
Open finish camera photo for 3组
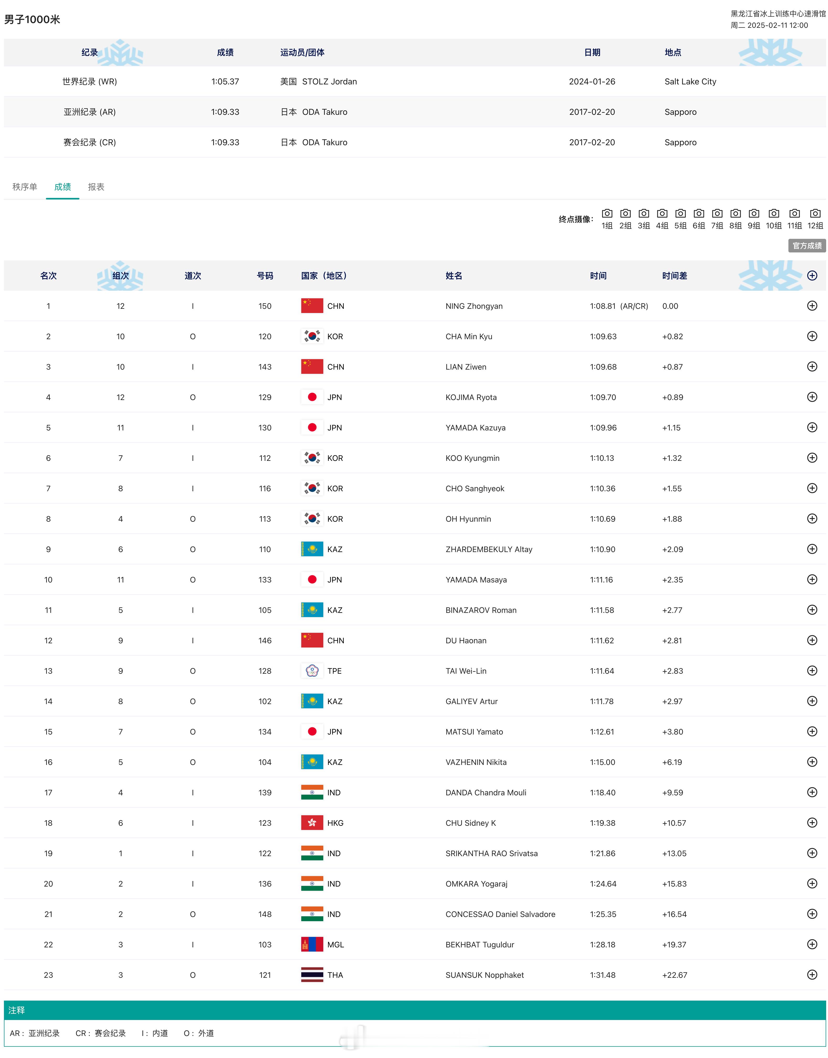644,219
